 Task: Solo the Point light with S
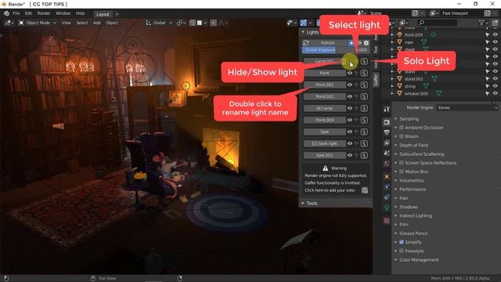[x=364, y=73]
